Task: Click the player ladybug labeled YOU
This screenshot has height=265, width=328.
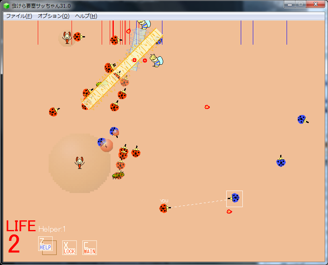Action: [x=165, y=208]
